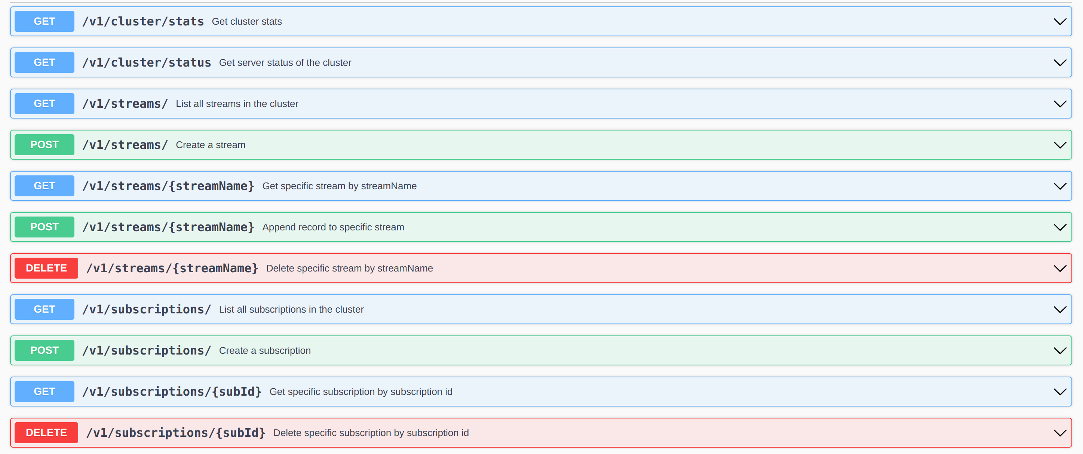Open chevron on Delete specific stream row
Viewport: 1083px width, 454px height.
[1059, 269]
